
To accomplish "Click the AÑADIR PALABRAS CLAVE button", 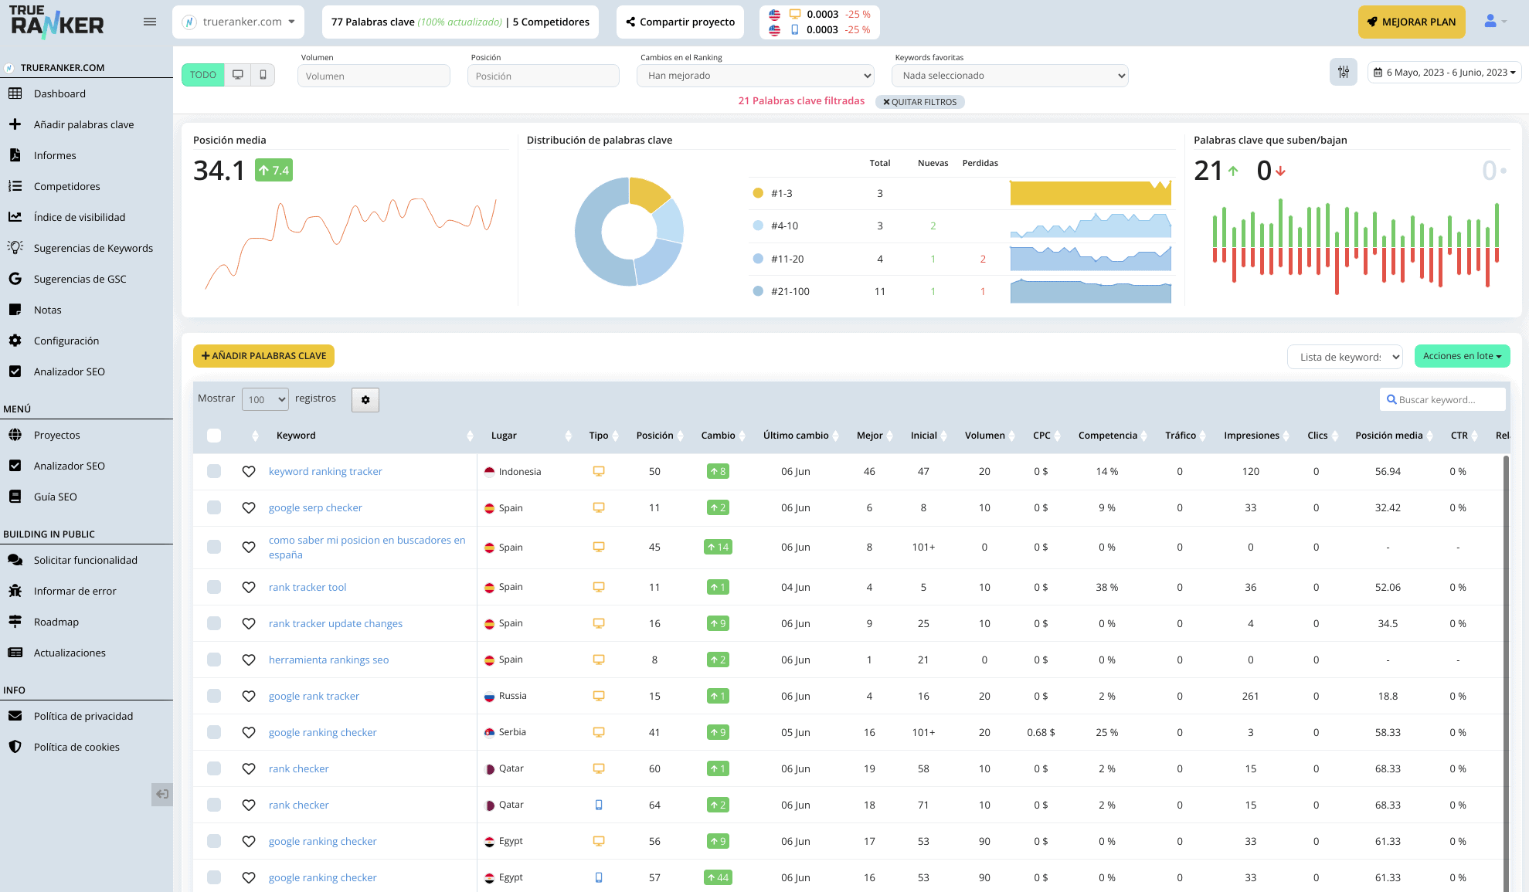I will pyautogui.click(x=263, y=356).
